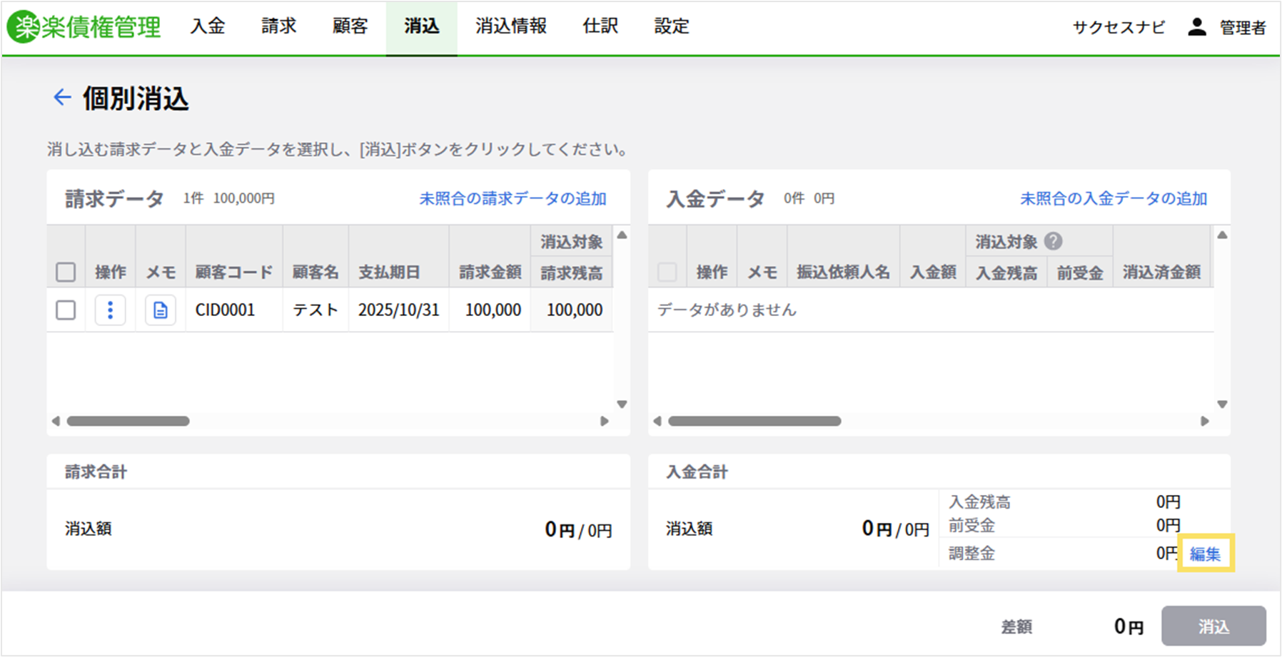This screenshot has height=657, width=1282.
Task: Click 未照合の請求データの追加 link
Action: click(x=513, y=198)
